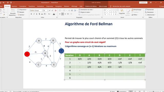Expand the Remplissage fill dropdown
164x92 pixels.
pyautogui.click(x=137, y=10)
